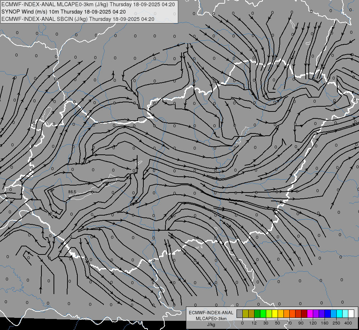
Task: Click 'ECMWF-INDEX-ANAL' title in bottom legend
Action: 211,313
